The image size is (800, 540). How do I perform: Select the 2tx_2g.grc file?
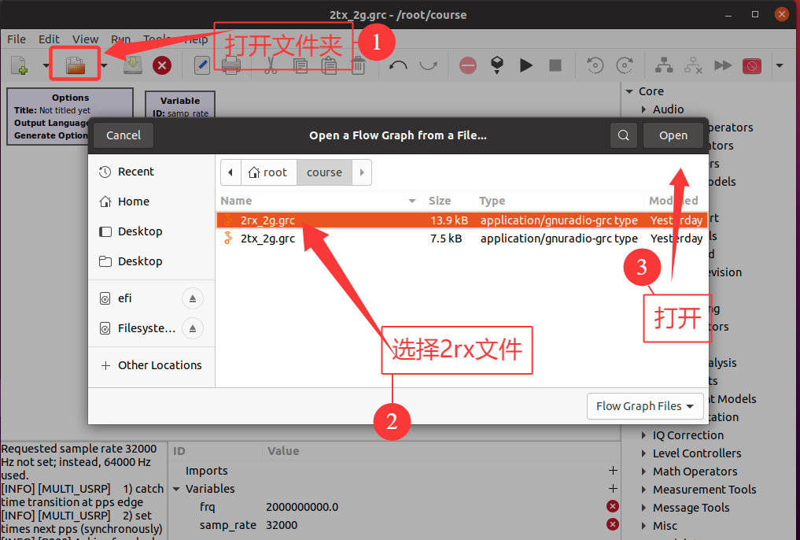462,239
